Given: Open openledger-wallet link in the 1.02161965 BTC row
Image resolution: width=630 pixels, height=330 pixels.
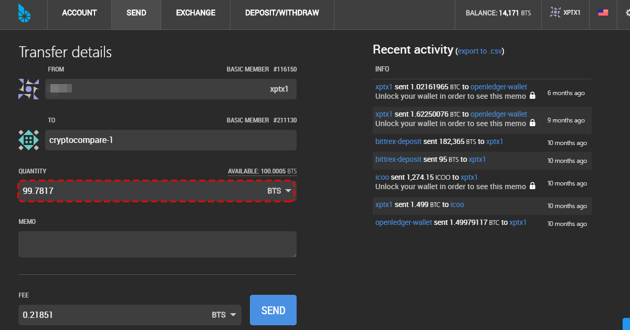Looking at the screenshot, I should (499, 87).
